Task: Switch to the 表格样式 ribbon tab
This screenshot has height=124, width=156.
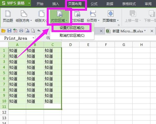Action: [x=129, y=4]
